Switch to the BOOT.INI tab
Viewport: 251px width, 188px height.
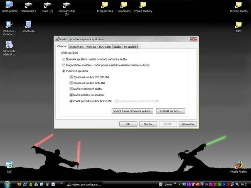coord(105,46)
